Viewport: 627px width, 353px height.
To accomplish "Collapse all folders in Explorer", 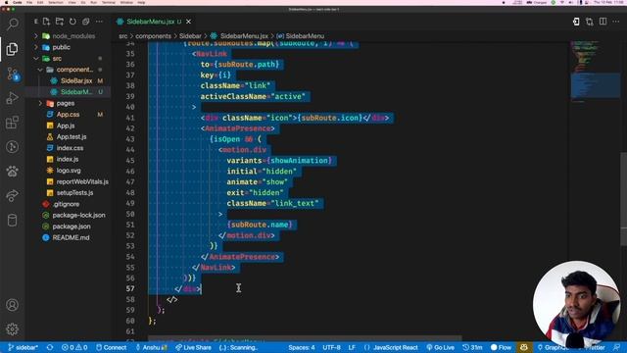I will (85, 22).
